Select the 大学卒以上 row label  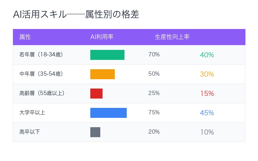click(x=32, y=113)
